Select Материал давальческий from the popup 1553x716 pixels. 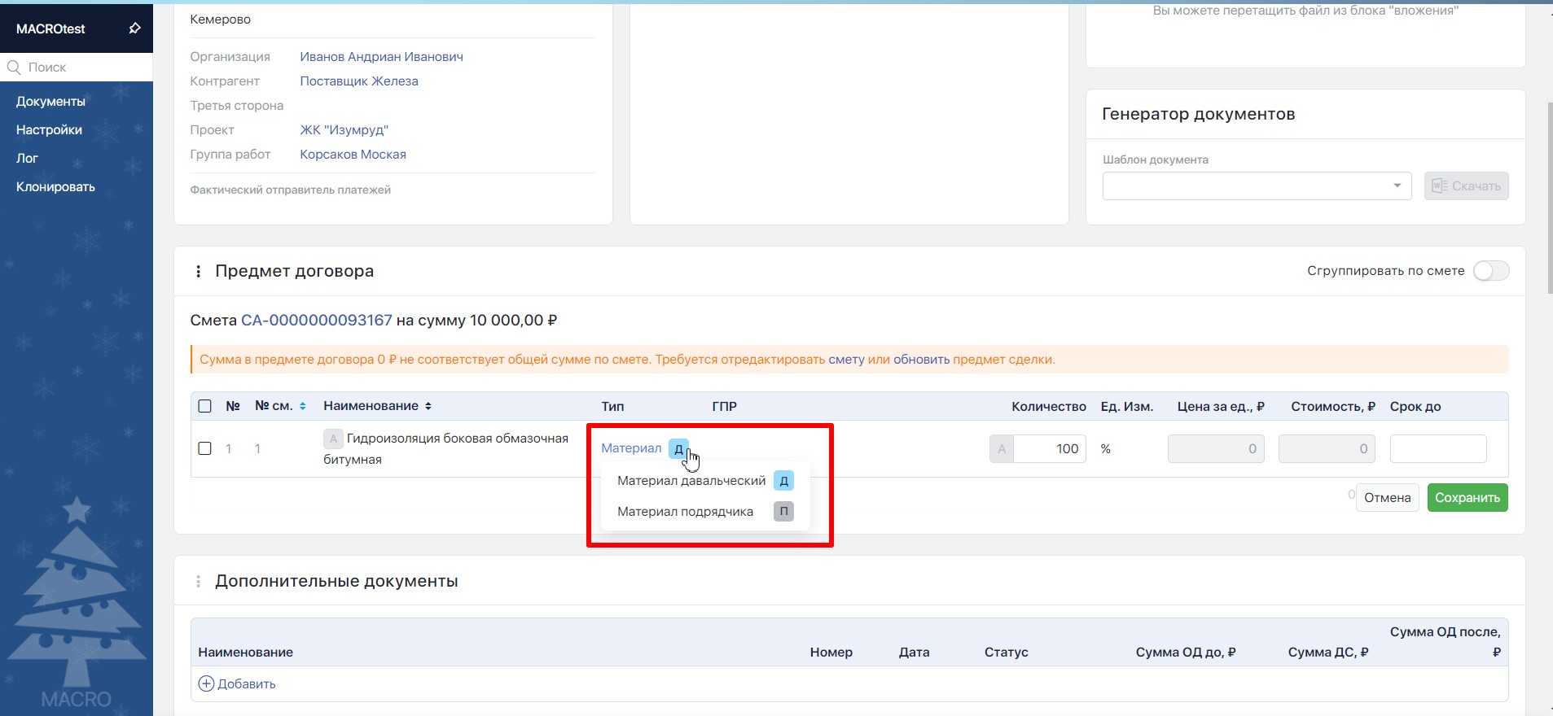[691, 481]
